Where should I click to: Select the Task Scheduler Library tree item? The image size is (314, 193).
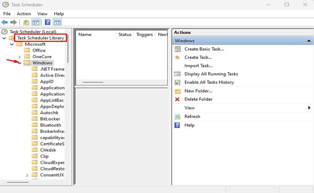(40, 38)
